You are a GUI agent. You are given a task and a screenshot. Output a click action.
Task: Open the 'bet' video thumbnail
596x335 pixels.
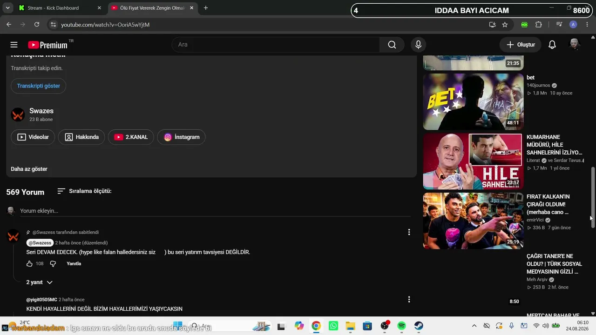point(473,102)
